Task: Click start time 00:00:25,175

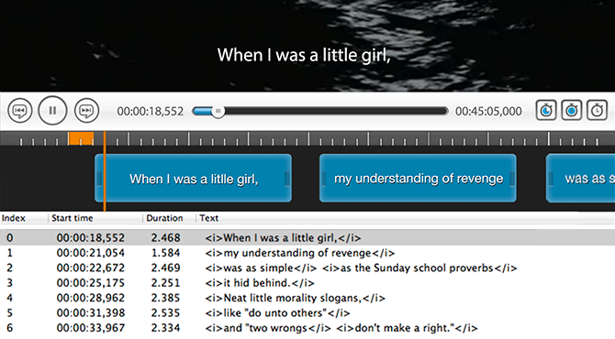Action: (91, 282)
